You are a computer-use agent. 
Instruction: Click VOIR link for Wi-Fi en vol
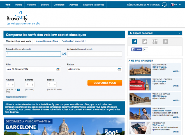point(176,132)
